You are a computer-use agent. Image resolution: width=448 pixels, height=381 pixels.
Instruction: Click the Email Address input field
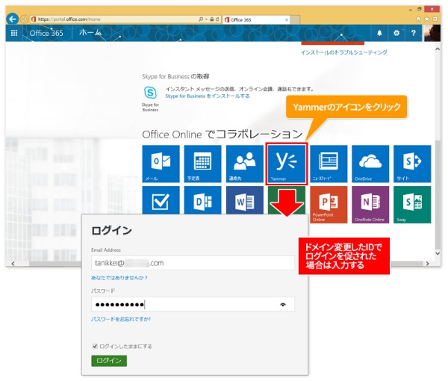pos(193,263)
